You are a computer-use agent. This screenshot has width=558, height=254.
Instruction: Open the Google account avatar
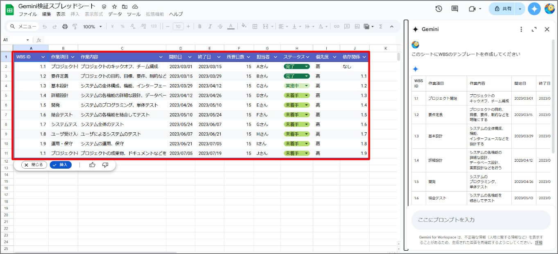click(549, 9)
